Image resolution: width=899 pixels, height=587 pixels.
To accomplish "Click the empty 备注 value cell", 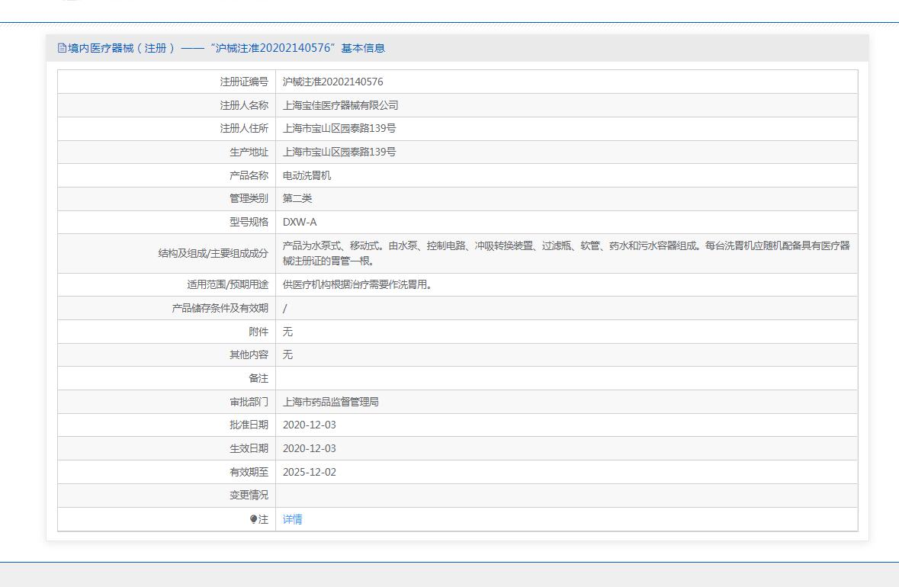I will click(567, 378).
